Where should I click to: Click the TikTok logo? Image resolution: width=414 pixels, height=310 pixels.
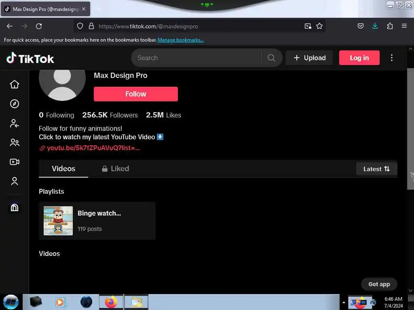point(30,59)
